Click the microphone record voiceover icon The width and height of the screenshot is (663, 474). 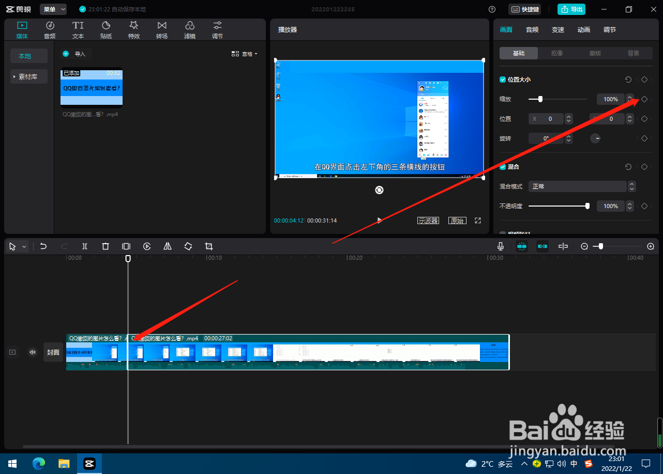(501, 246)
